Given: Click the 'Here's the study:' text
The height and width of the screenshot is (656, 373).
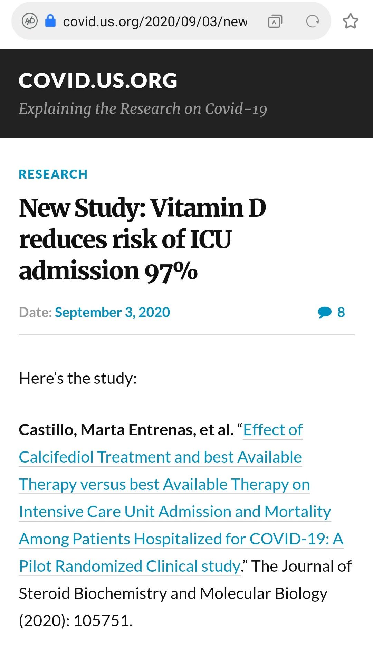Looking at the screenshot, I should click(78, 378).
